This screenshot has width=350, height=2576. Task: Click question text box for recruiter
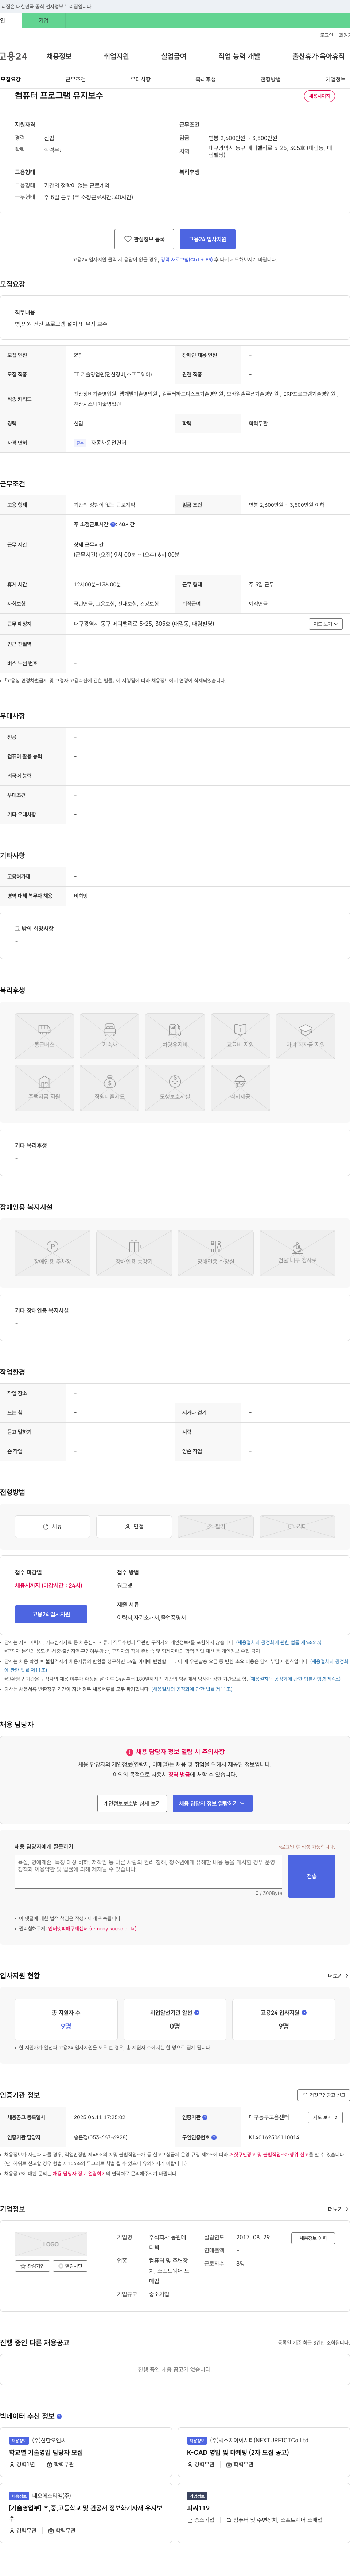click(x=149, y=1872)
